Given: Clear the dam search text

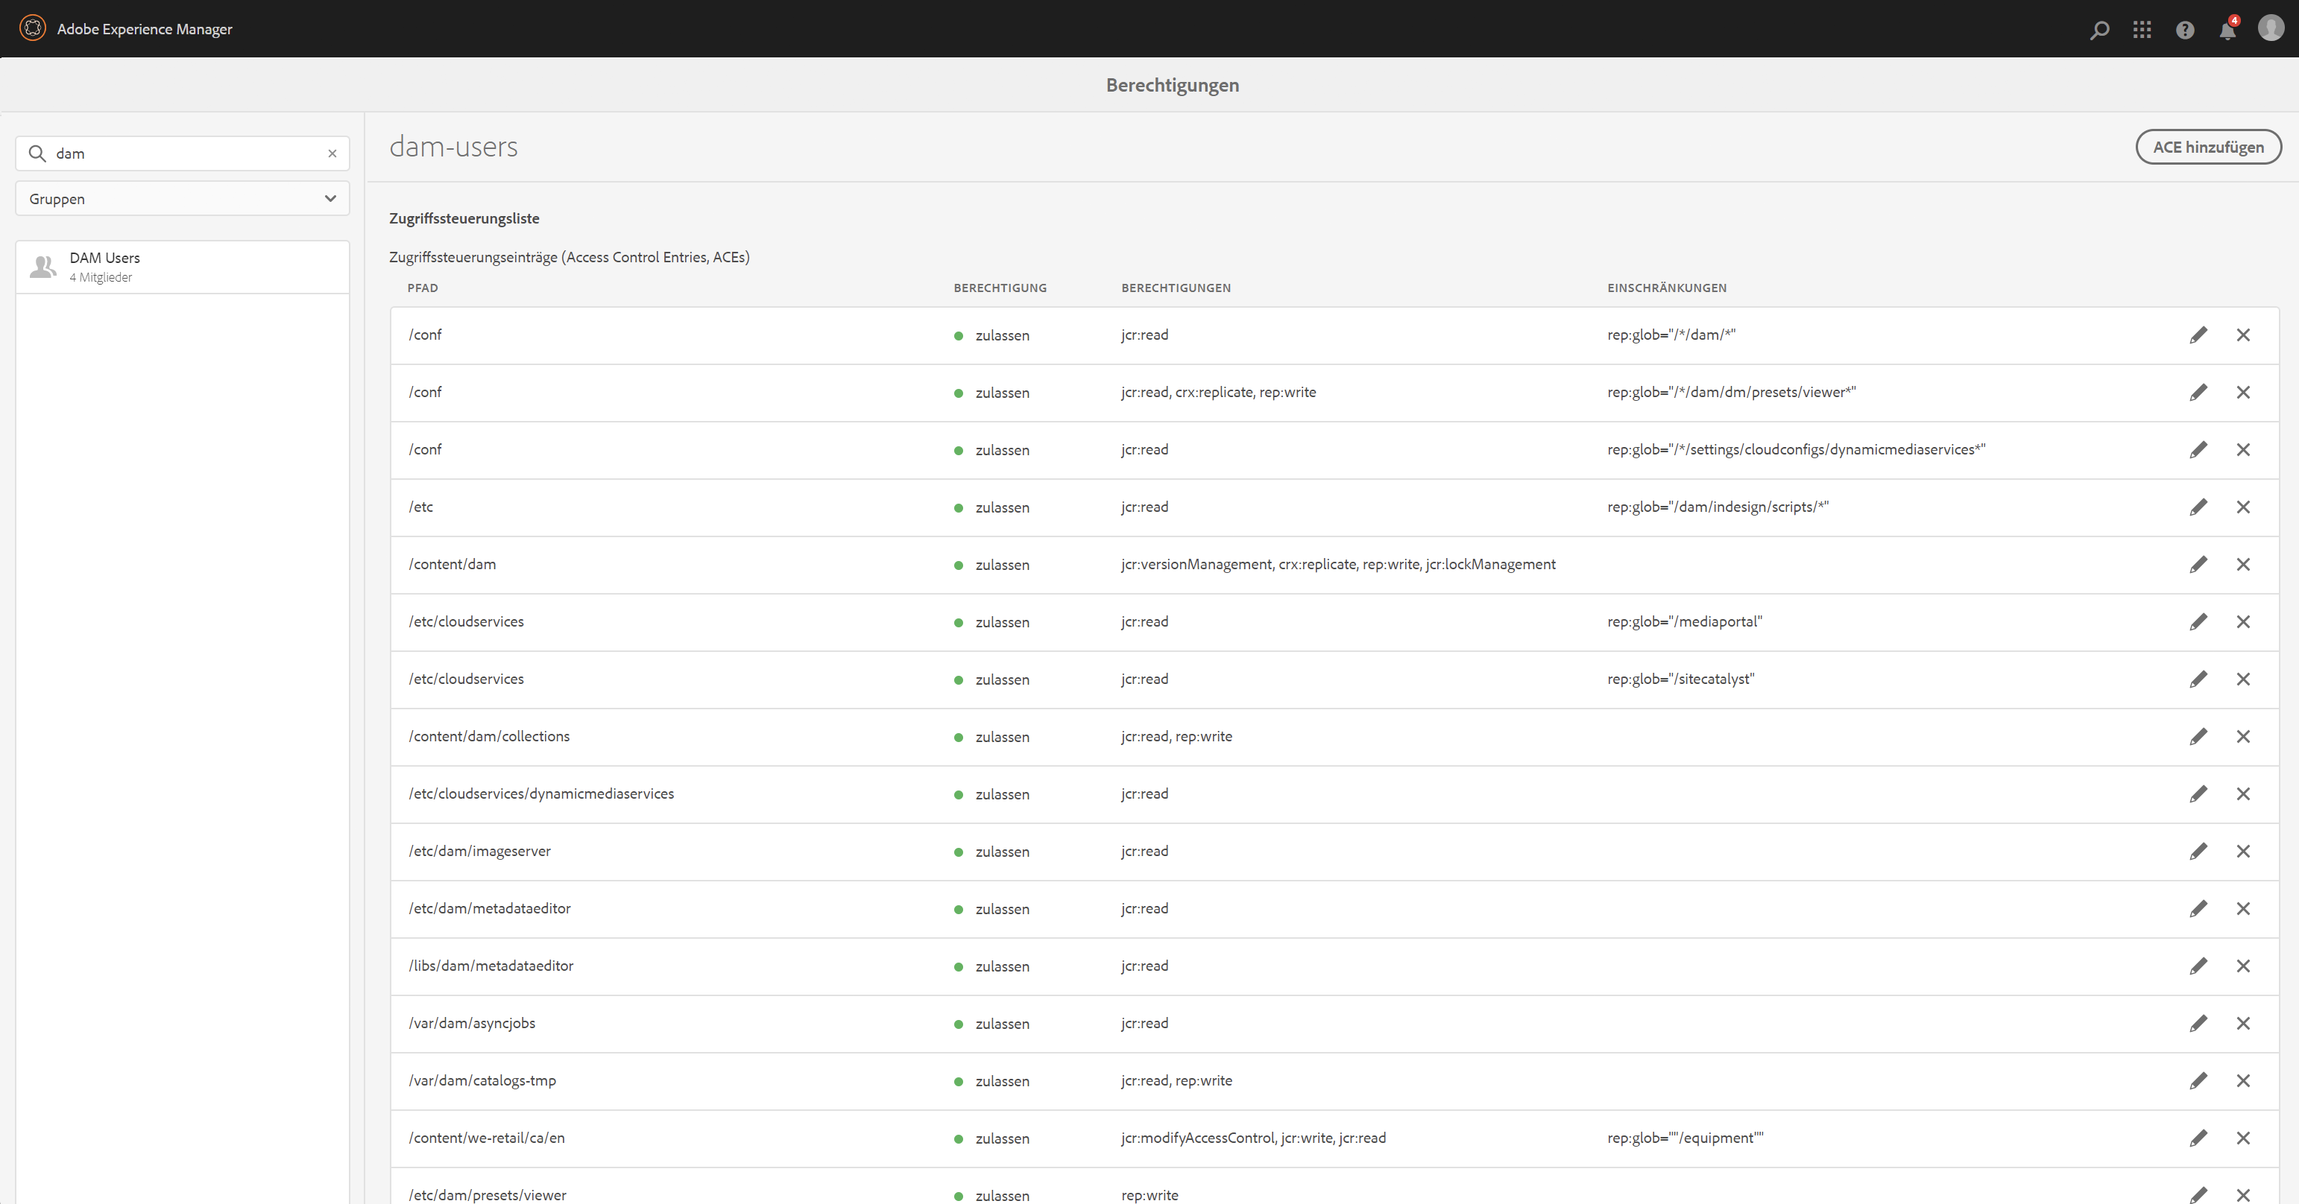Looking at the screenshot, I should pyautogui.click(x=332, y=153).
